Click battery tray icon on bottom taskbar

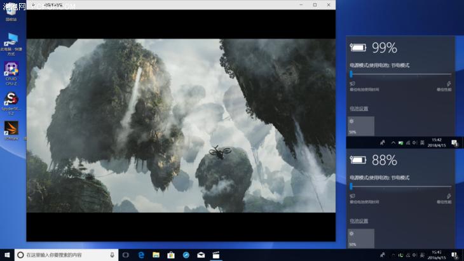[x=400, y=255]
